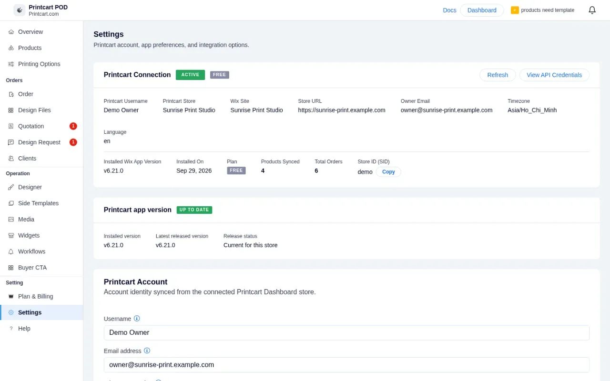Image resolution: width=610 pixels, height=381 pixels.
Task: Click the Printing Options sliders icon
Action: click(x=11, y=64)
